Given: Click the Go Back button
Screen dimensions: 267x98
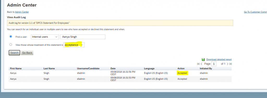Looking at the screenshot, I should coord(27,53).
